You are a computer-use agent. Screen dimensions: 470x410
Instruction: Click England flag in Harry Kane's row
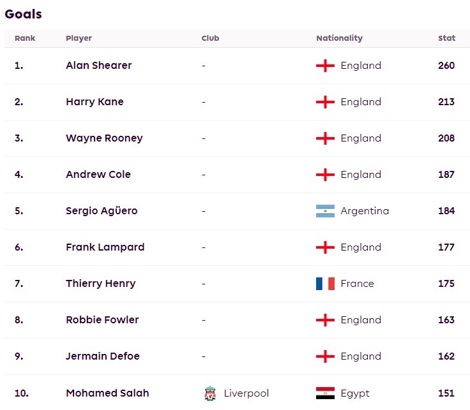[x=325, y=102]
